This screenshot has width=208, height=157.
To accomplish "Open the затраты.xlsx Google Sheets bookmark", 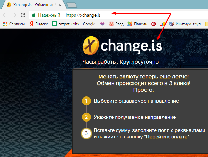I will tap(74, 24).
